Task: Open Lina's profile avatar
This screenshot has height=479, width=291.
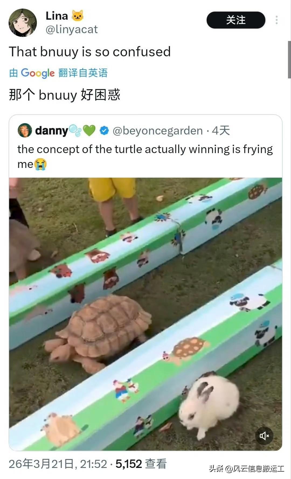Action: pos(23,23)
